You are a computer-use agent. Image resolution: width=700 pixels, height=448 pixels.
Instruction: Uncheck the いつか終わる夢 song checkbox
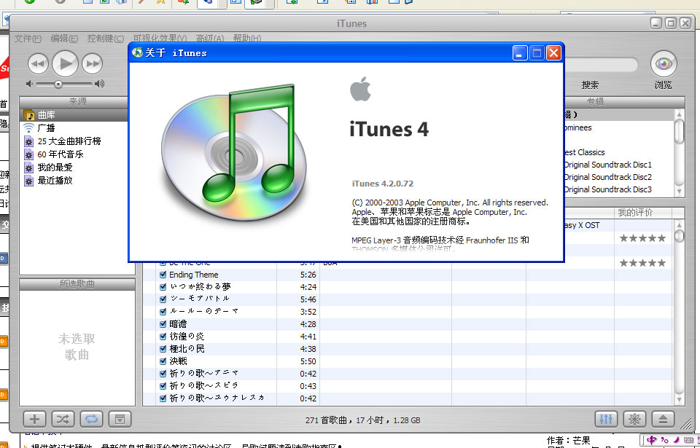tap(163, 287)
